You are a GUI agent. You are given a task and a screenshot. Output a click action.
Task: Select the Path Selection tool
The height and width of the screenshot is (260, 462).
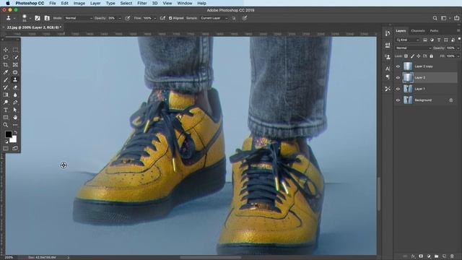click(x=15, y=110)
